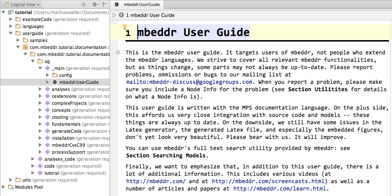Click the languages folder icon
The width and height of the screenshot is (392, 196).
coord(18,26)
